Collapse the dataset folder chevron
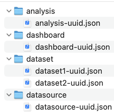This screenshot has width=114, height=112. (x=9, y=59)
